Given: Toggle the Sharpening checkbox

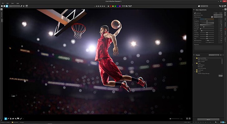Looking at the screenshot, I should [195, 41].
